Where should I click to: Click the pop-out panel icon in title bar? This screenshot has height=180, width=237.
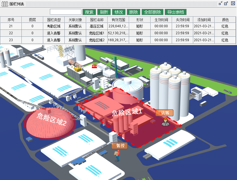pyautogui.click(x=226, y=4)
